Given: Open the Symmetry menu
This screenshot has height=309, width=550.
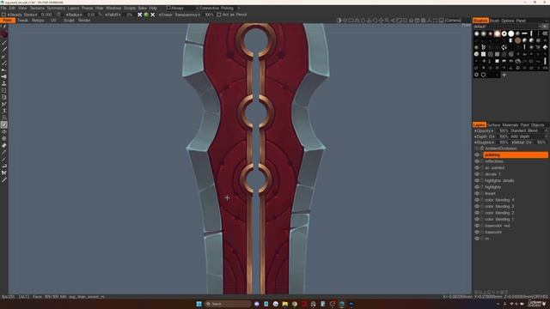Looking at the screenshot, I should tap(56, 8).
